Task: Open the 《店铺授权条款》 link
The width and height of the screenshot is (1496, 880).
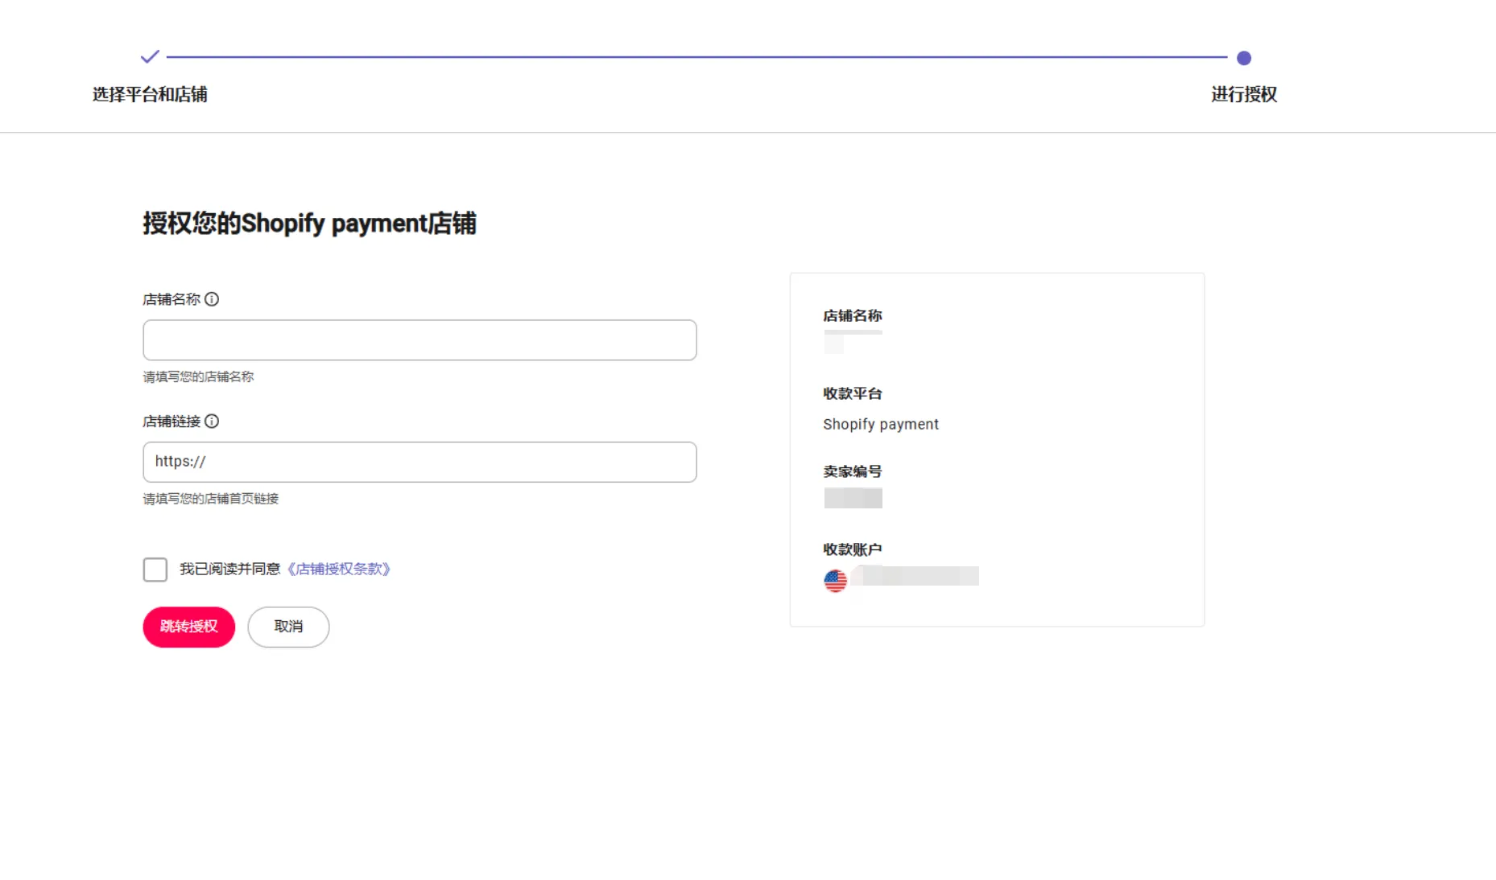Action: [x=339, y=570]
